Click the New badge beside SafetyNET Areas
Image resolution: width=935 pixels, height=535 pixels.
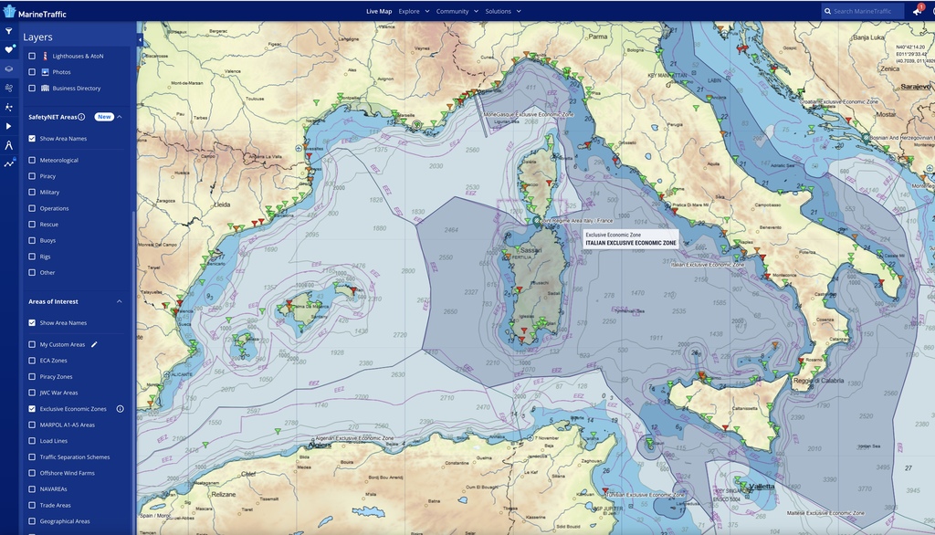pos(104,117)
